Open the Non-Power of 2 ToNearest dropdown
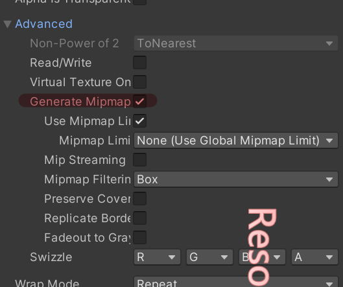This screenshot has width=343, height=287. click(236, 43)
